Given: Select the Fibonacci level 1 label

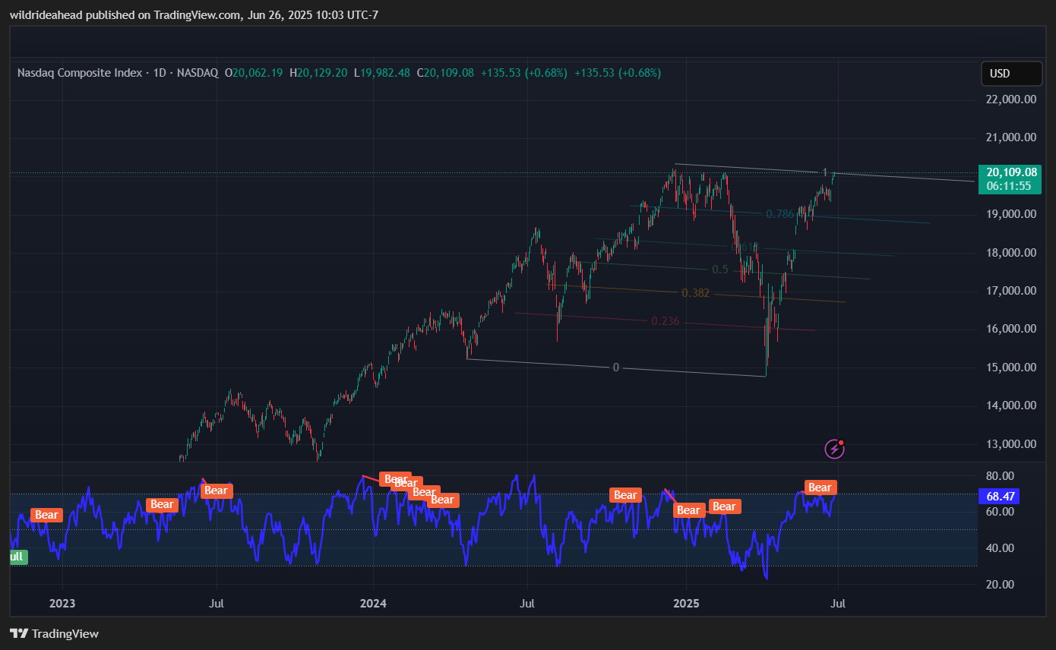Looking at the screenshot, I should (825, 172).
